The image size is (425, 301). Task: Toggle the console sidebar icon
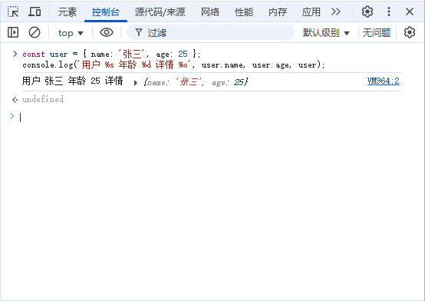tap(13, 32)
